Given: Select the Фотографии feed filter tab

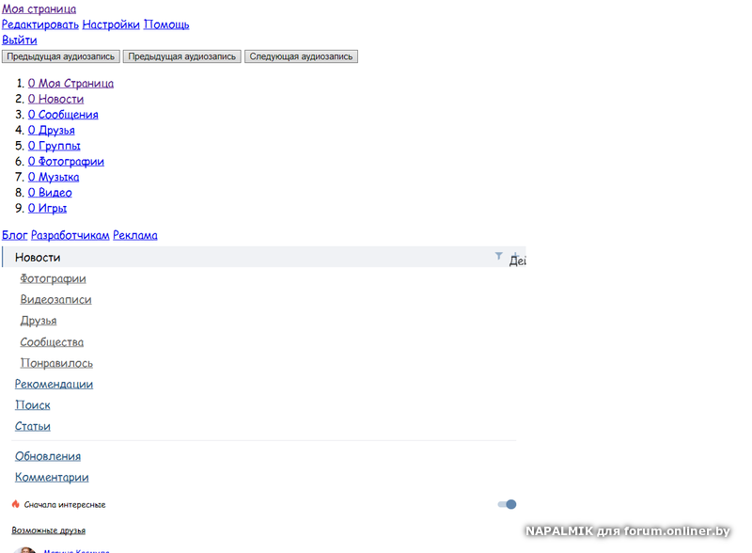Looking at the screenshot, I should click(53, 278).
